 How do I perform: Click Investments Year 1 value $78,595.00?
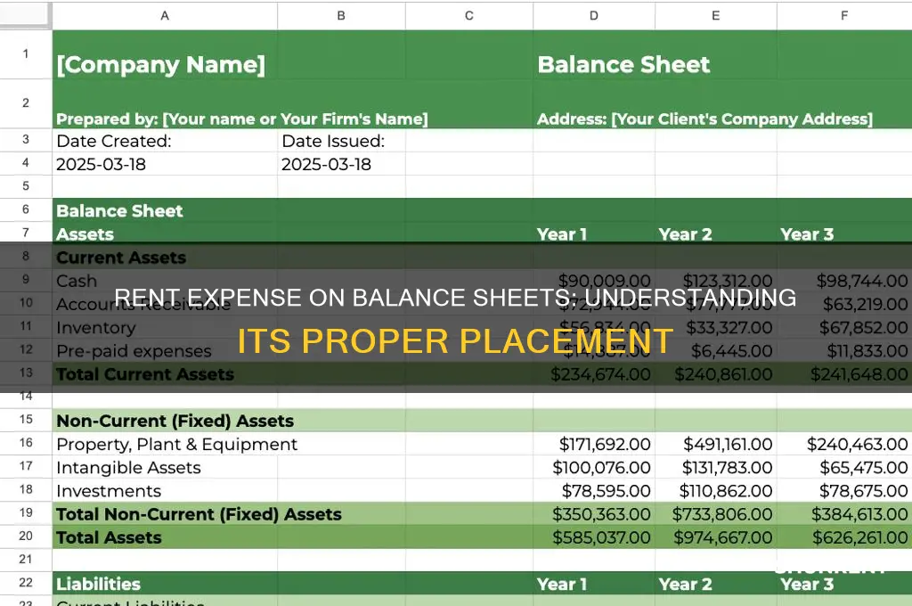pyautogui.click(x=606, y=490)
